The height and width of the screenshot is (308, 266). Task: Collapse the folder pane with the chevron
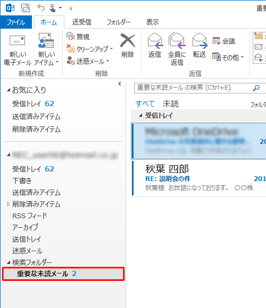click(119, 84)
